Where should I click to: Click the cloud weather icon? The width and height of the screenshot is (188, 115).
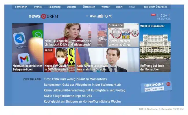coord(100,16)
